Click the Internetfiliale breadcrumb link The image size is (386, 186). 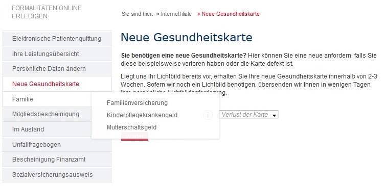(x=176, y=14)
